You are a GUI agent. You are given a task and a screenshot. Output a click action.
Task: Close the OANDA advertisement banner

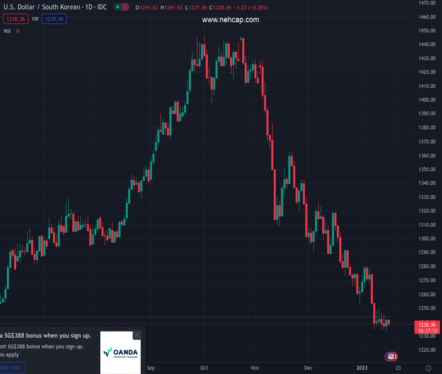[137, 335]
